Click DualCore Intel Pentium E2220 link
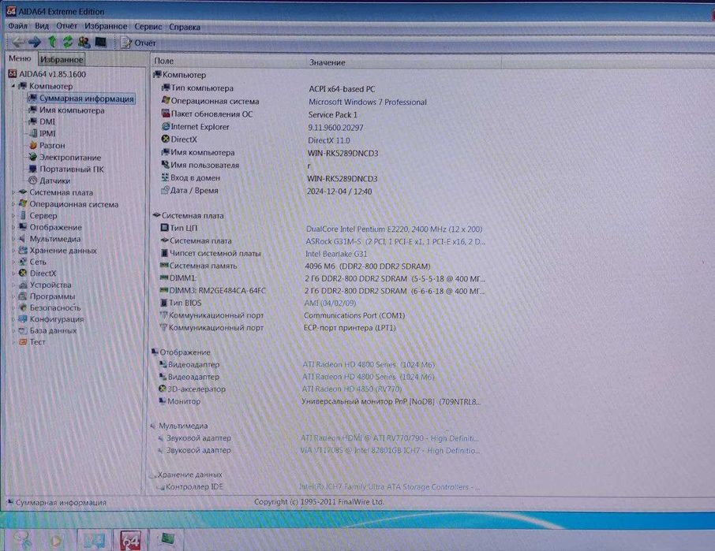 click(394, 229)
